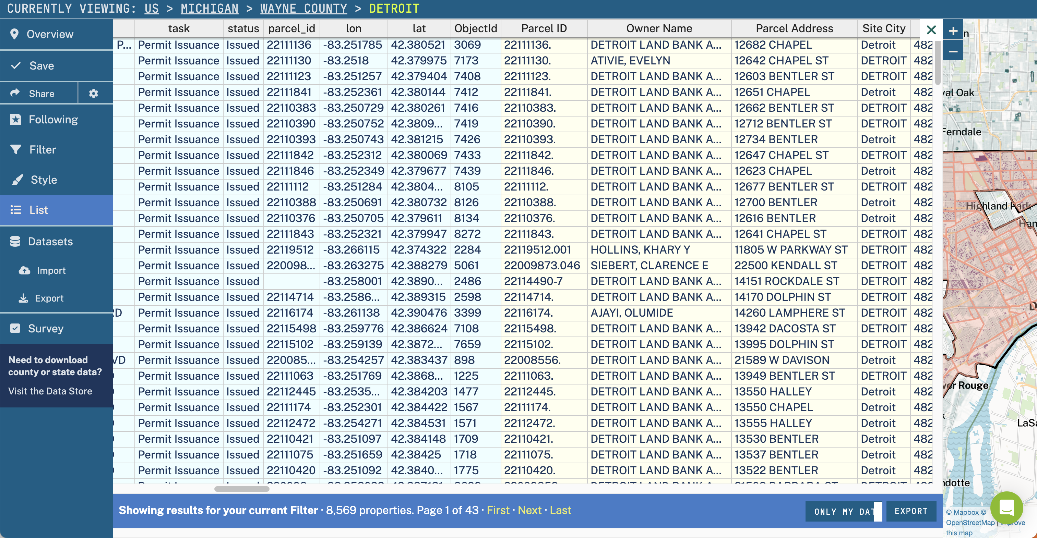Click the Following star icon
This screenshot has height=538, width=1037.
(16, 120)
